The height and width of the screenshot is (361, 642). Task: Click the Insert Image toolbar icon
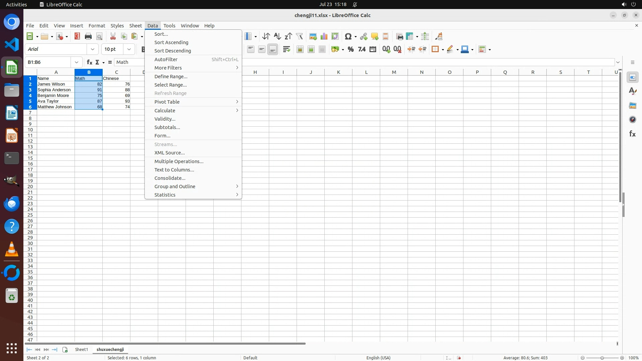click(x=313, y=36)
